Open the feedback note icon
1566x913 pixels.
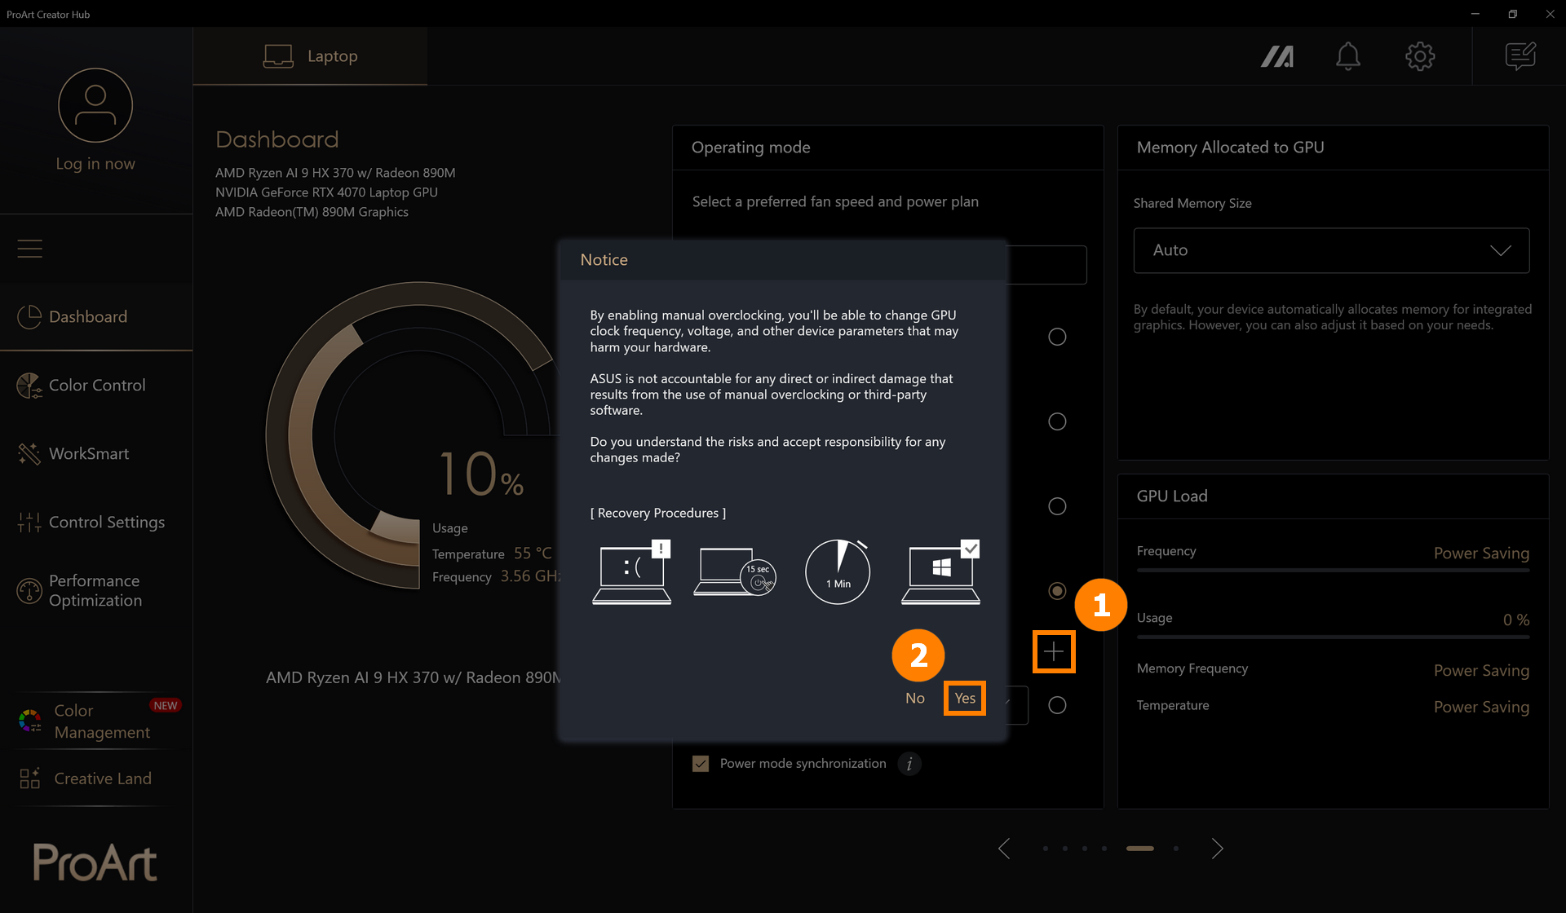(x=1520, y=56)
